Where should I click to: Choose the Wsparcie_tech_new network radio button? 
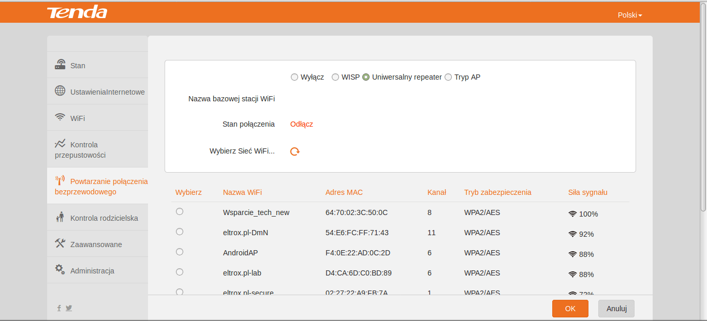click(x=180, y=211)
